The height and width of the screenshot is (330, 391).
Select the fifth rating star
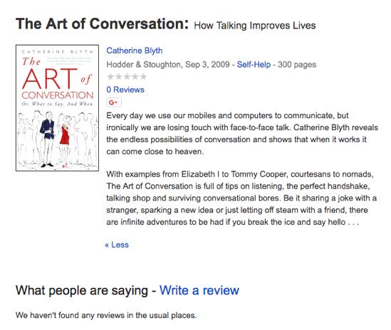pyautogui.click(x=143, y=77)
